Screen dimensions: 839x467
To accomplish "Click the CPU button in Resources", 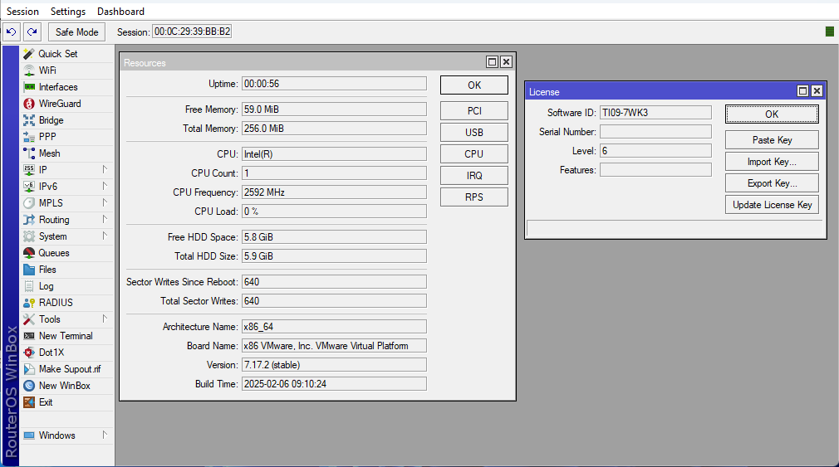I will tap(474, 154).
